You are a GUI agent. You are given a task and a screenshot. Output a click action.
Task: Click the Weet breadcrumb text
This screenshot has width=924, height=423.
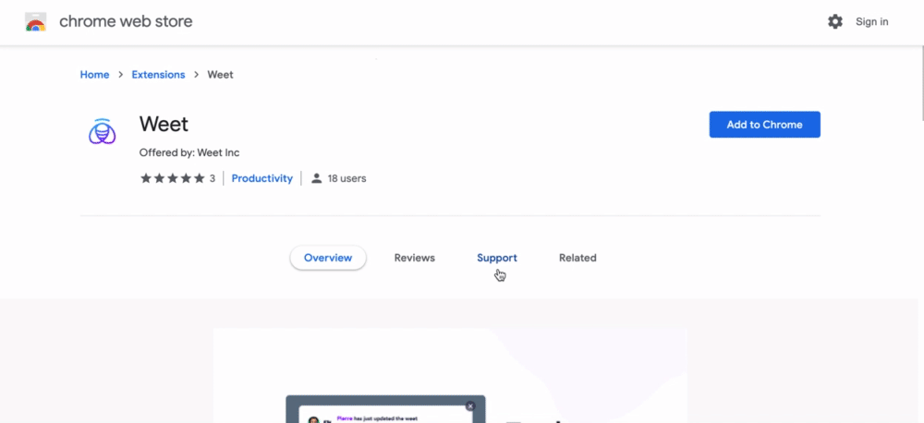tap(221, 75)
